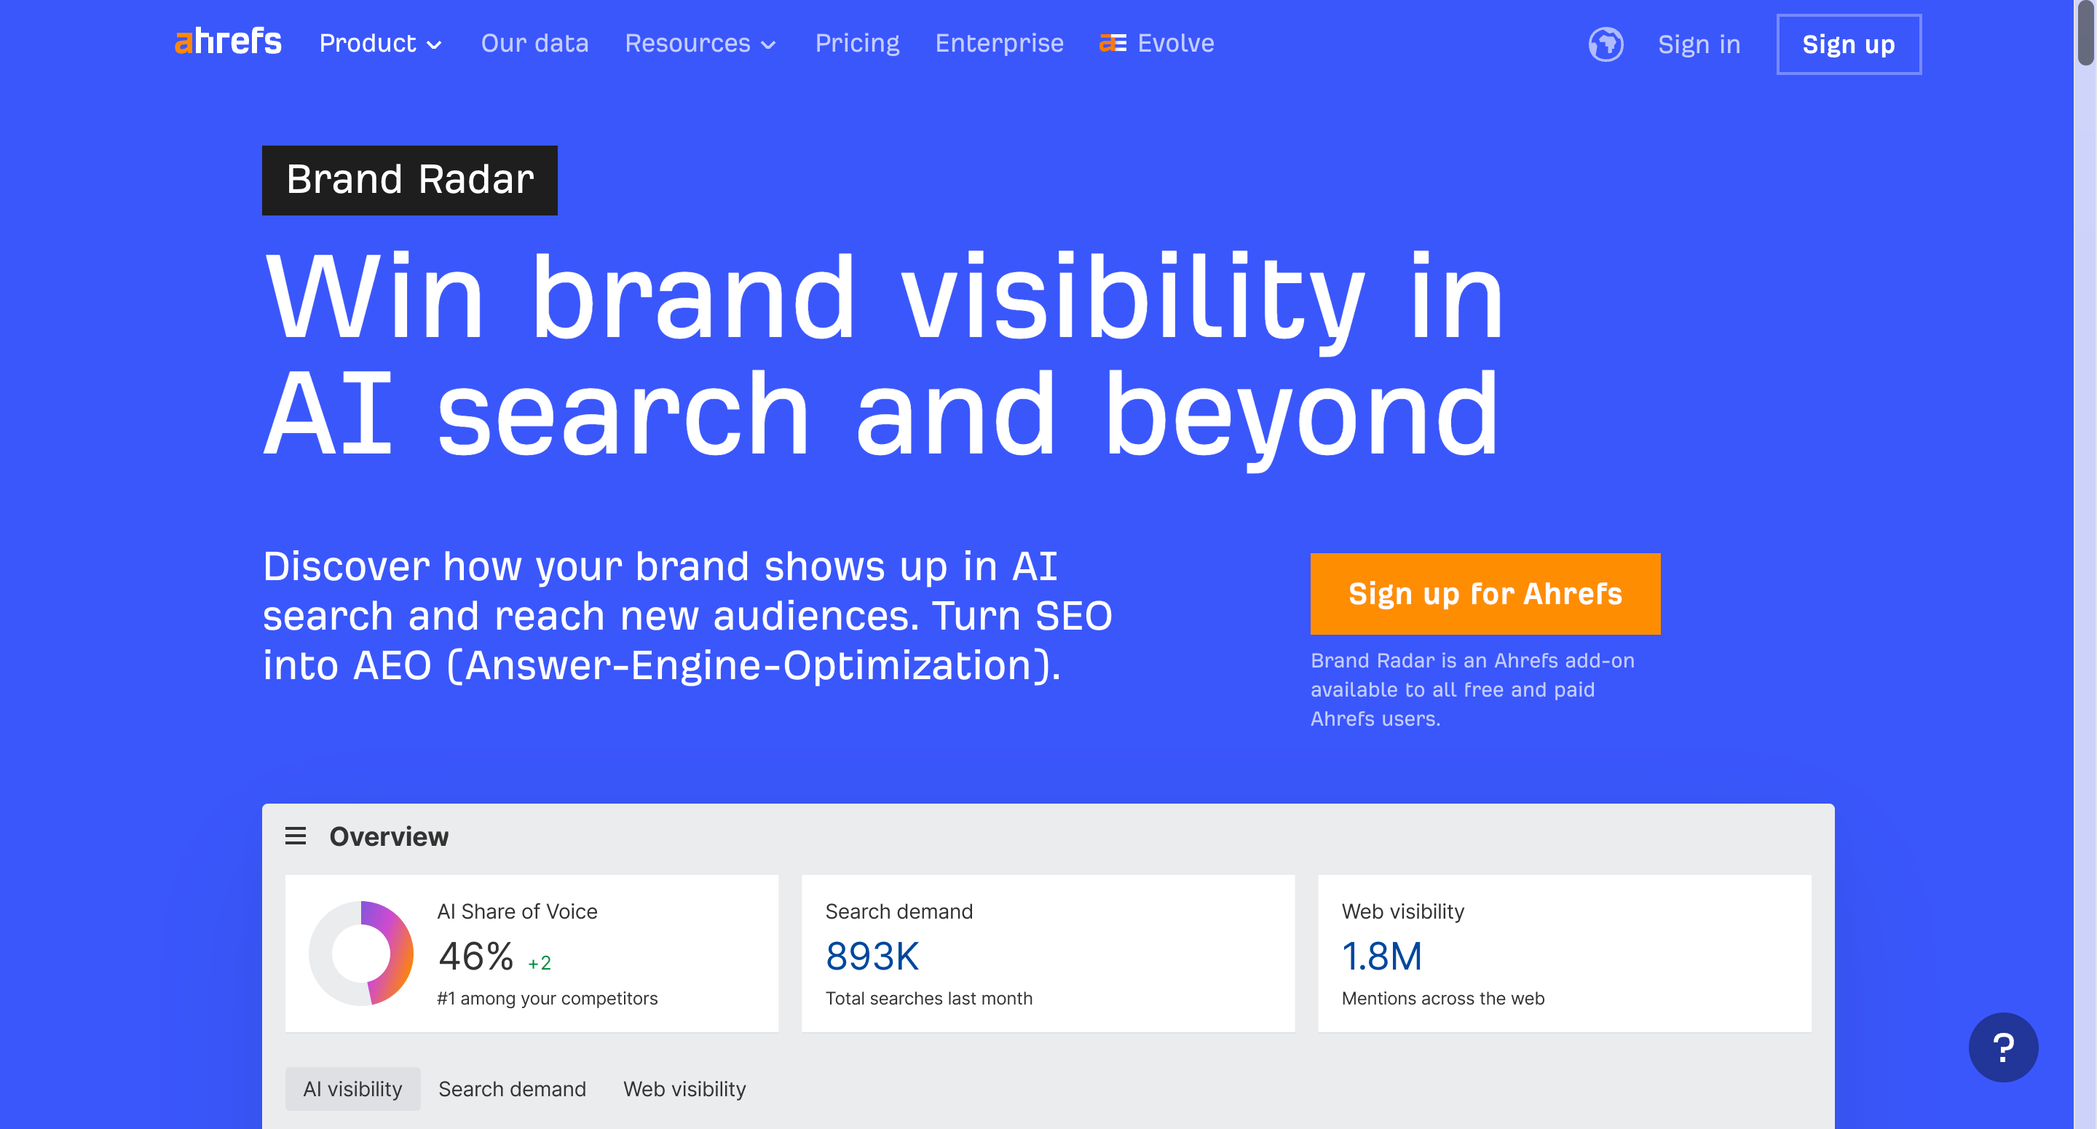Click the AI Share of Voice donut chart

point(360,953)
